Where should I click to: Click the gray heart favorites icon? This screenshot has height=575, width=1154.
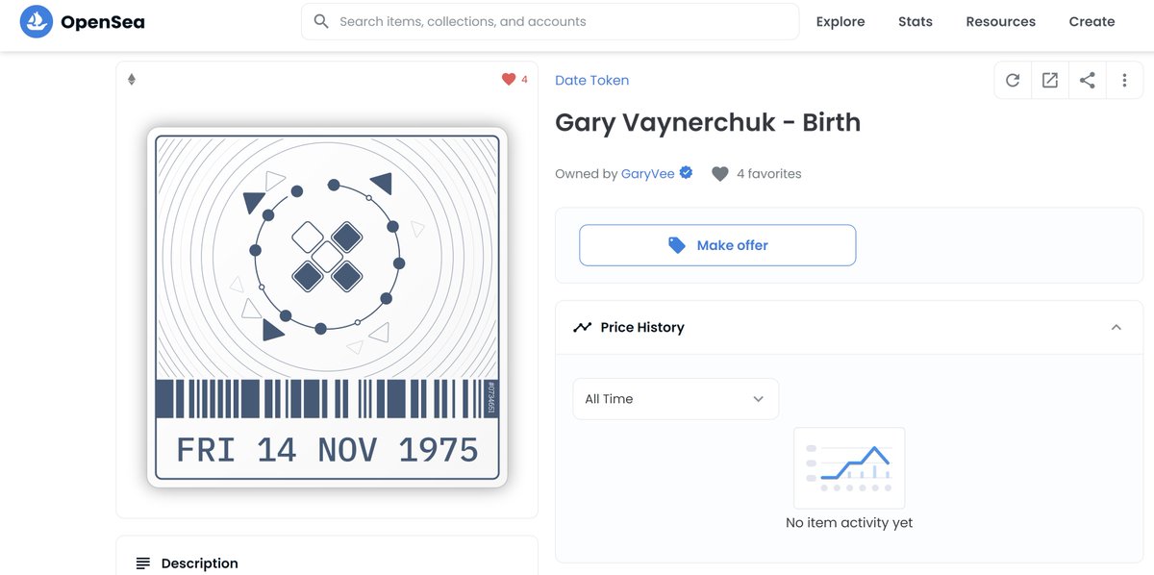[x=720, y=174]
